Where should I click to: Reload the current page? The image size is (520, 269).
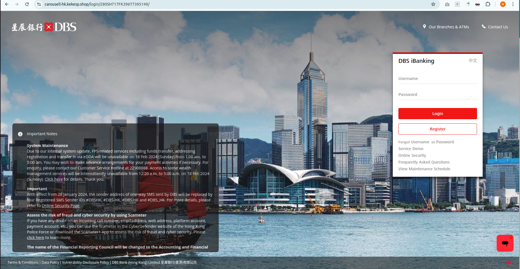(27, 4)
